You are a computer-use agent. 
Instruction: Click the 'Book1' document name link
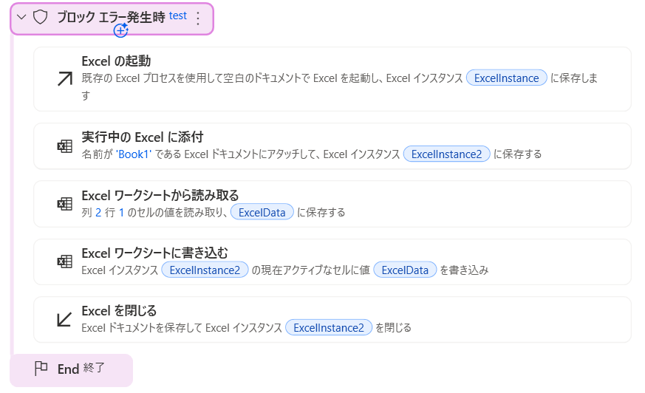[134, 154]
